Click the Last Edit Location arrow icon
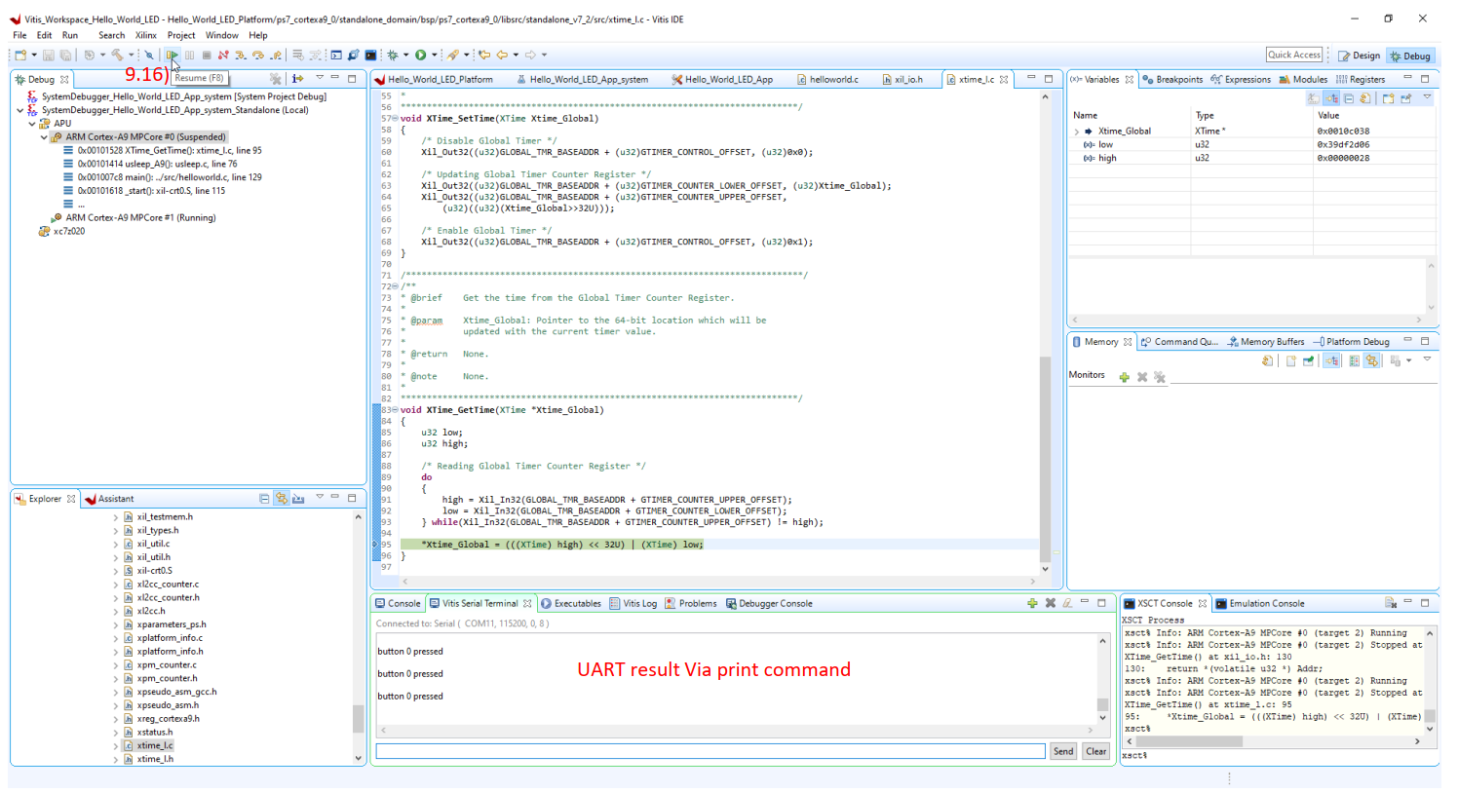1458x793 pixels. [483, 56]
